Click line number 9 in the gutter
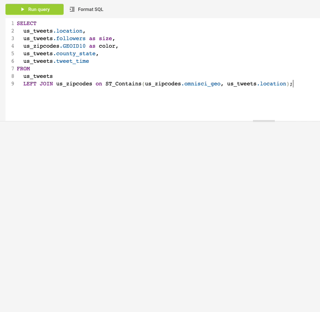320x312 pixels. click(x=13, y=84)
